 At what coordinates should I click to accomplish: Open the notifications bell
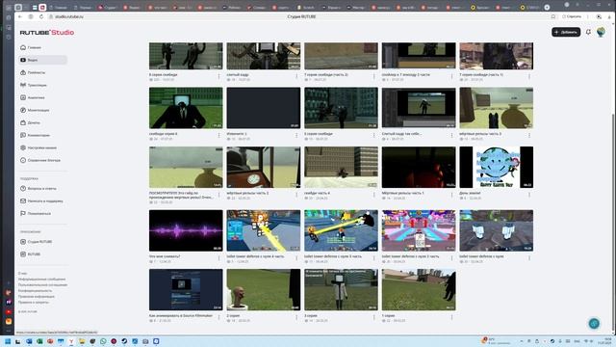[x=588, y=32]
